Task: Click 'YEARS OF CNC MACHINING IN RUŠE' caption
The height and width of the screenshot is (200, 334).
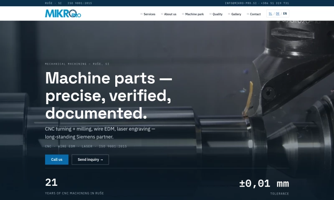Action: [74, 193]
